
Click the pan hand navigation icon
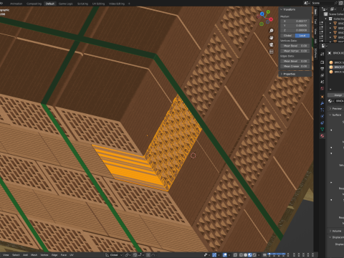point(272,38)
